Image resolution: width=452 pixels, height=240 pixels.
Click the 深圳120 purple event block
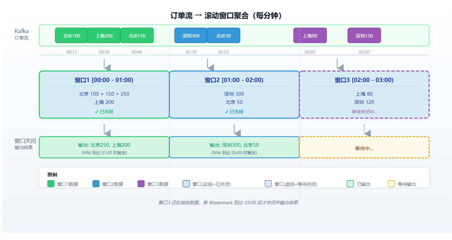tap(364, 35)
